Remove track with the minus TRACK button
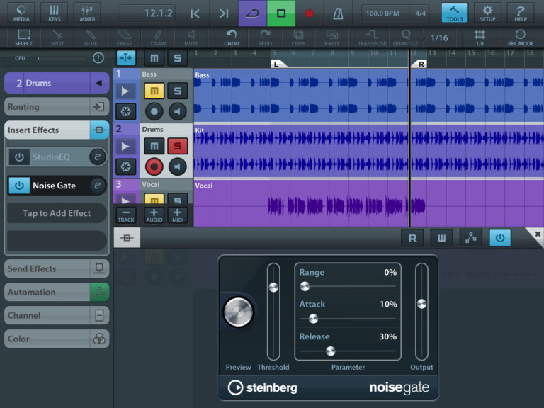Viewport: 544px width, 408px height. click(125, 215)
